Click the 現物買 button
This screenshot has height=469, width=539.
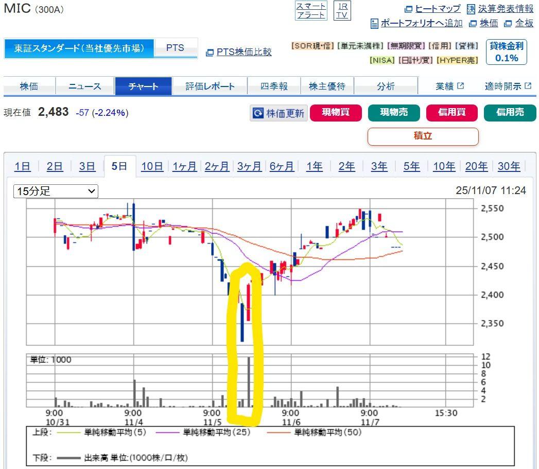[336, 113]
